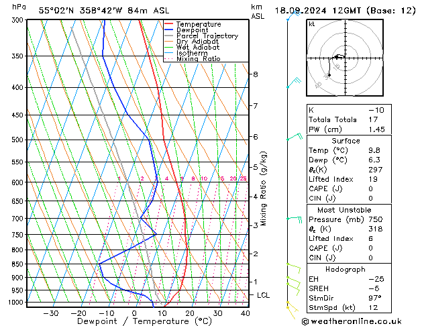The image size is (422, 326).
Task: Click the red Temperature line legend swatch
Action: (x=170, y=24)
